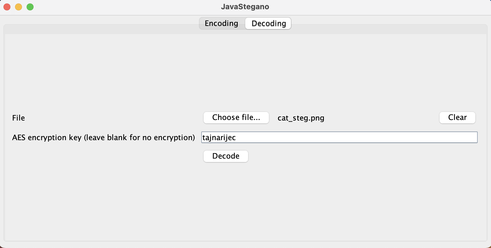Image resolution: width=491 pixels, height=248 pixels.
Task: Start decoding the cat_steg.png image
Action: pyautogui.click(x=226, y=156)
